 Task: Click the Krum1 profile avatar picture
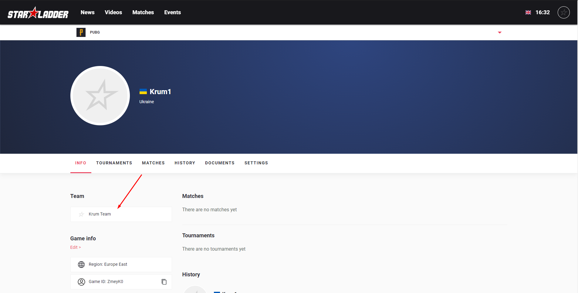[x=100, y=96]
